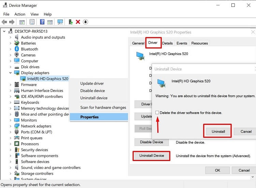Click the Back arrow toolbar icon
This screenshot has width=256, height=188.
pos(4,22)
